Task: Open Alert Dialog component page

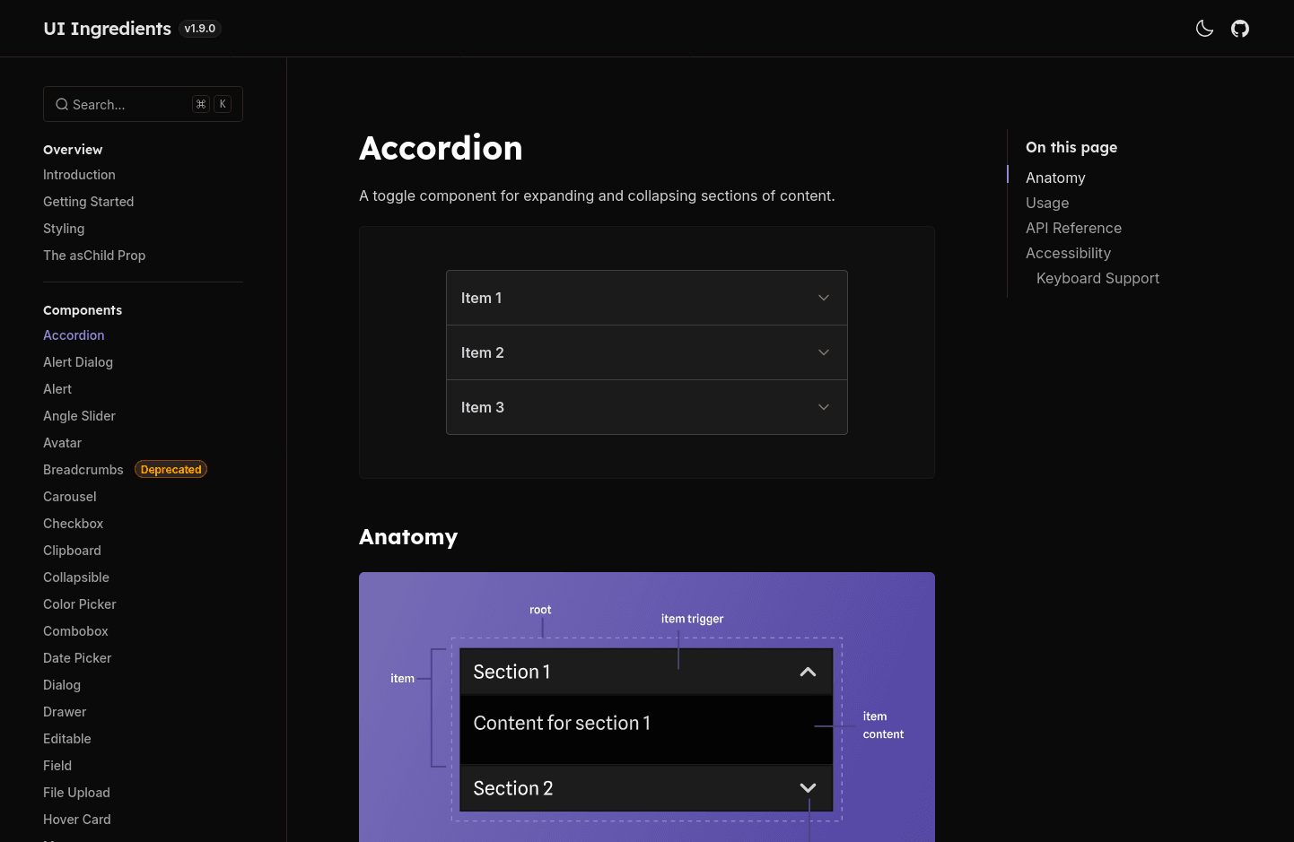Action: pyautogui.click(x=78, y=362)
